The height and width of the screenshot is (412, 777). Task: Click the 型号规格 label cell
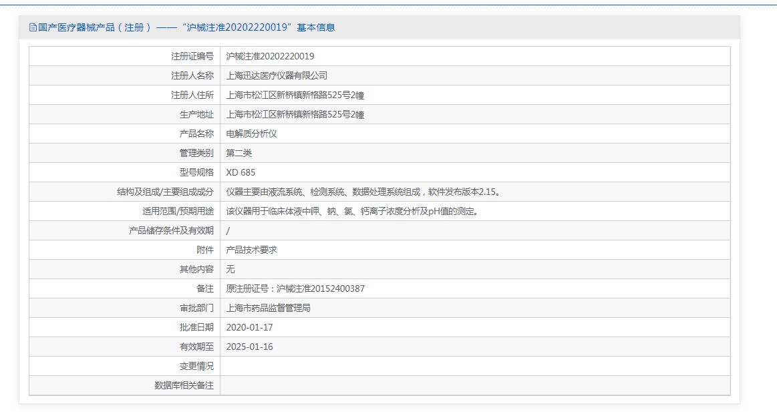(x=125, y=172)
